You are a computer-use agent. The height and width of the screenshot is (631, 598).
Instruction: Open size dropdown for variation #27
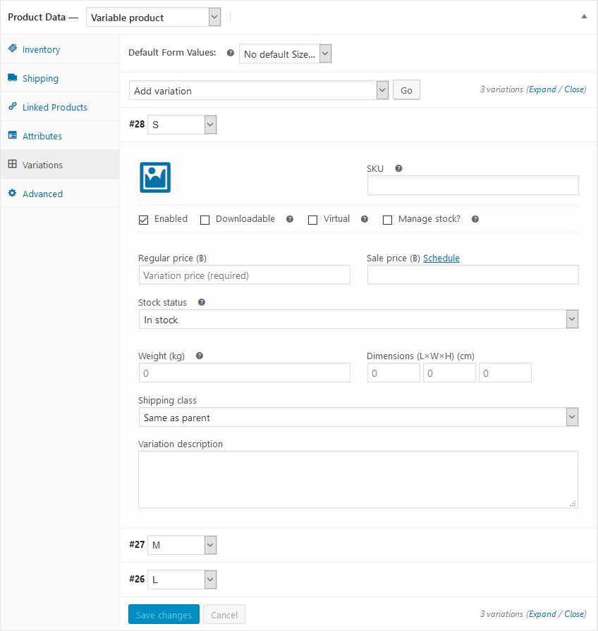182,545
